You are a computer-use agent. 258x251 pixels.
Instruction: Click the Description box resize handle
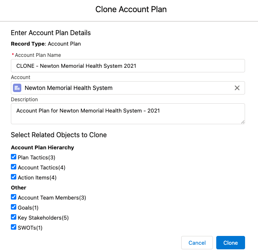pos(243,122)
